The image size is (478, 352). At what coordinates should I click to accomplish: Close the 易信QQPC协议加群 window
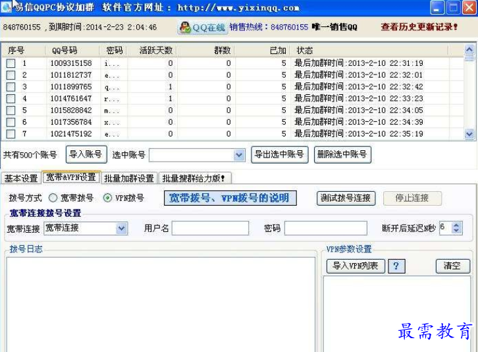pos(469,8)
